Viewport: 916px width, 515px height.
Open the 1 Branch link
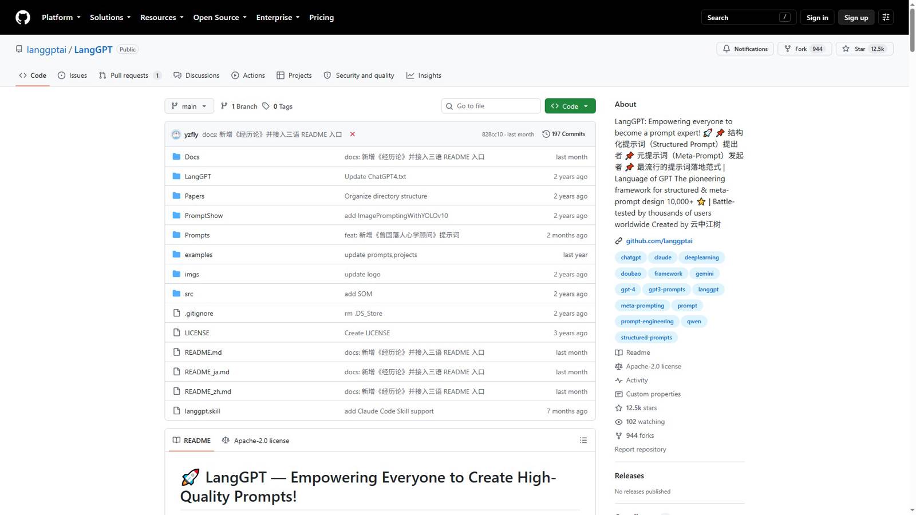[239, 106]
